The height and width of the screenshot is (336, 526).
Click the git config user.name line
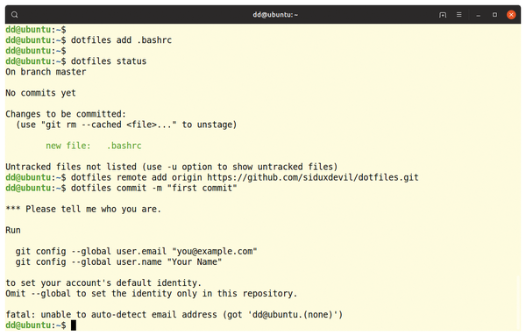[x=118, y=261]
